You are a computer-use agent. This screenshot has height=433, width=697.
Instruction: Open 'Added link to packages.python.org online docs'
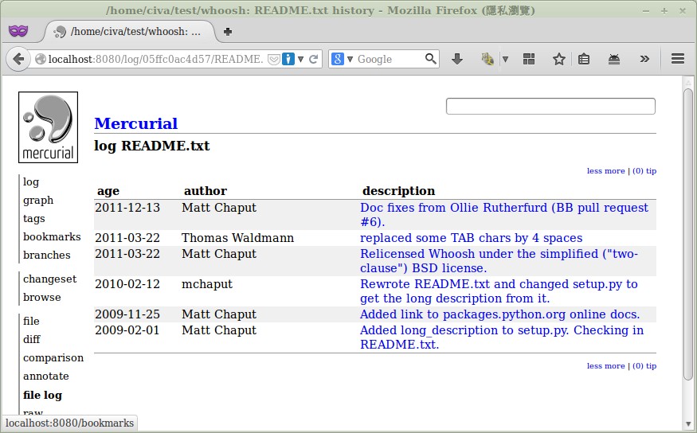(x=500, y=314)
